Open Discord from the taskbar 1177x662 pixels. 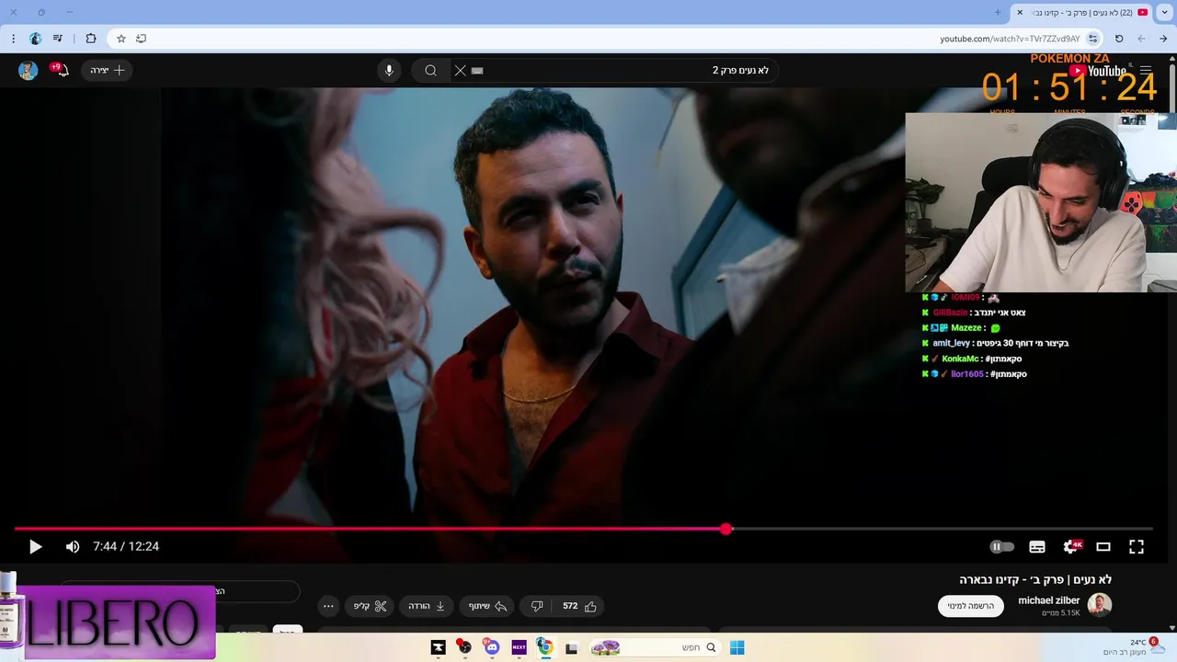[x=491, y=647]
